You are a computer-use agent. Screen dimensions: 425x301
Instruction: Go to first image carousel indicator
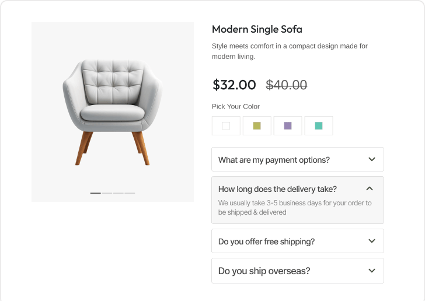pyautogui.click(x=95, y=193)
